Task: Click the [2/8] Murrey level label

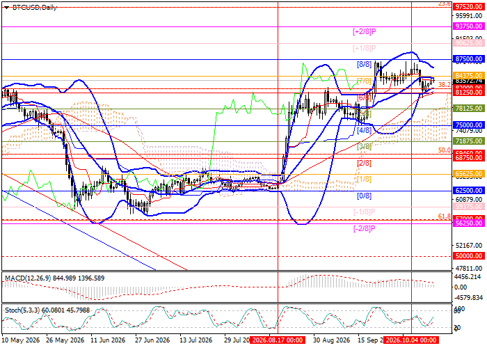Action: [364, 164]
